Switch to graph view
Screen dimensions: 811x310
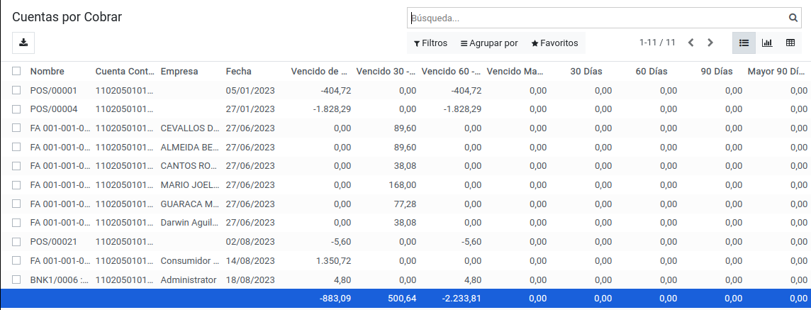tap(767, 43)
